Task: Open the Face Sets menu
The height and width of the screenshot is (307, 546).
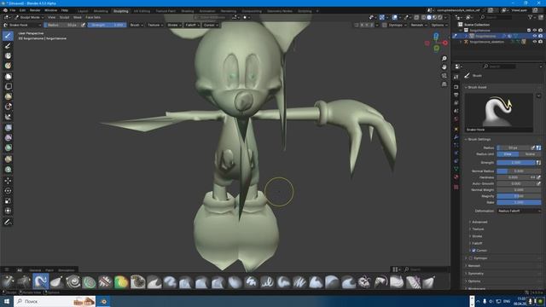Action: (x=93, y=17)
